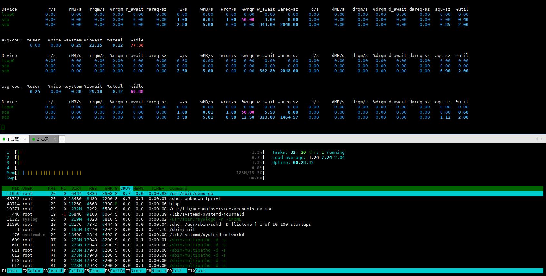Click the F9 Kill button in htop
The image size is (546, 276).
(177, 271)
